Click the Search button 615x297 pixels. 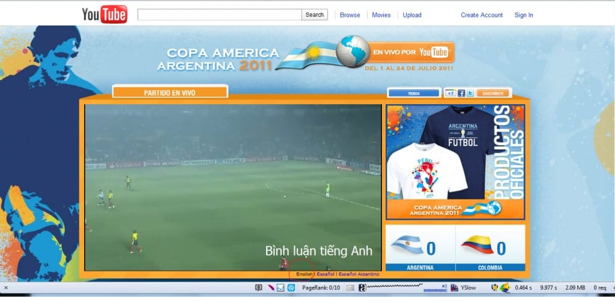[x=315, y=15]
